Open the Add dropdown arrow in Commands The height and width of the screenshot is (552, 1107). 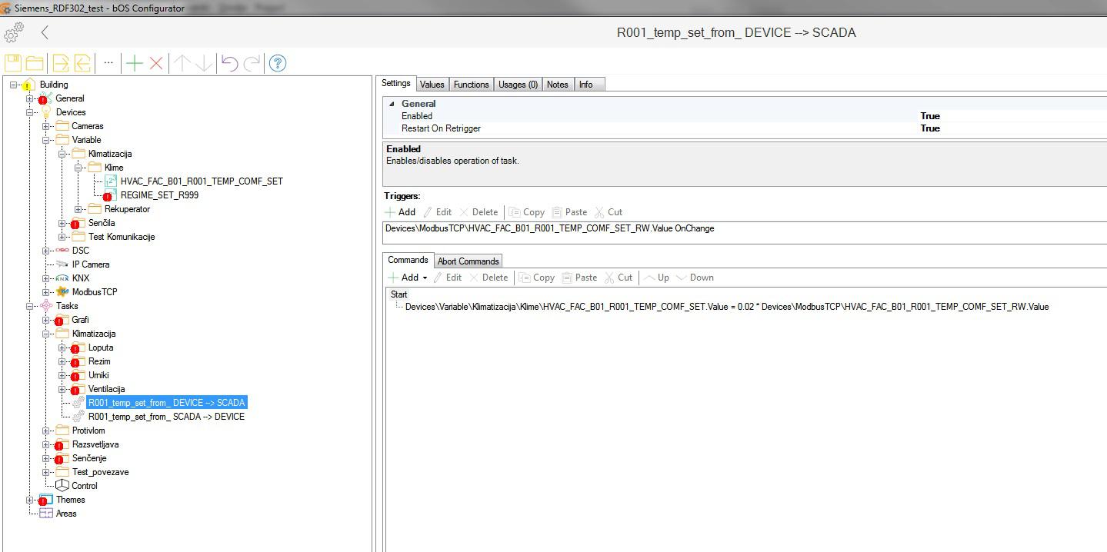(x=425, y=278)
